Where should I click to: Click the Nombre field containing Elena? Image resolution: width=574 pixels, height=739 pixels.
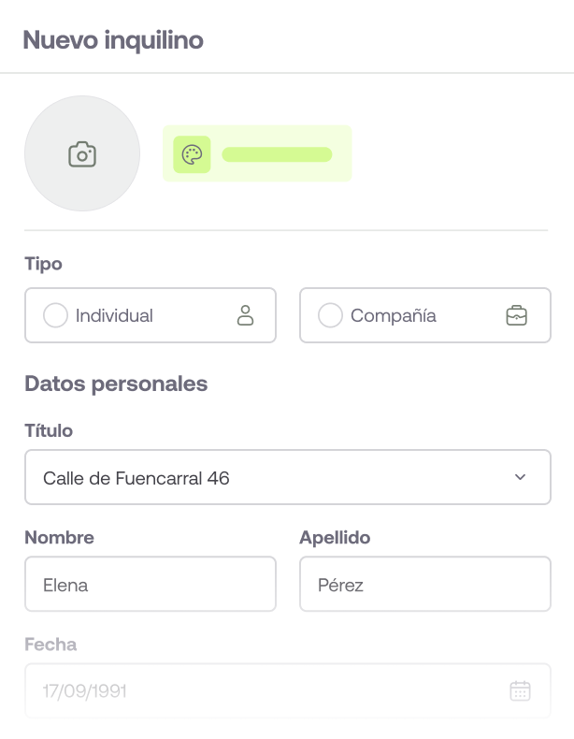coord(150,586)
